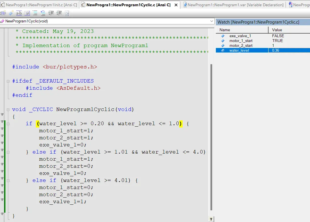Collapse the else if water_level >= 1.01 fold

(x=8, y=152)
